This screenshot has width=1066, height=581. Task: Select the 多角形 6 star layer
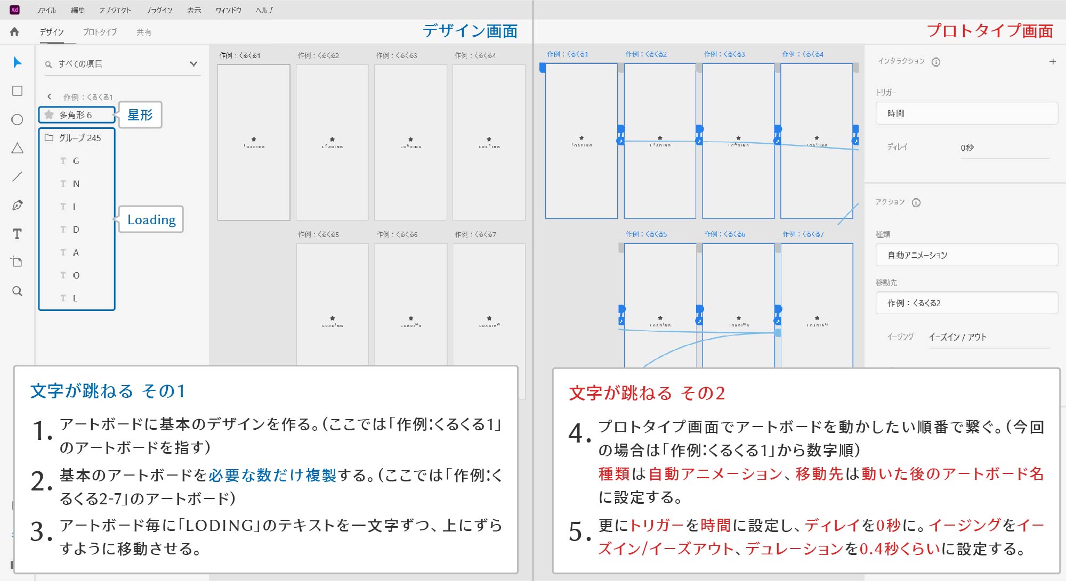(x=76, y=115)
